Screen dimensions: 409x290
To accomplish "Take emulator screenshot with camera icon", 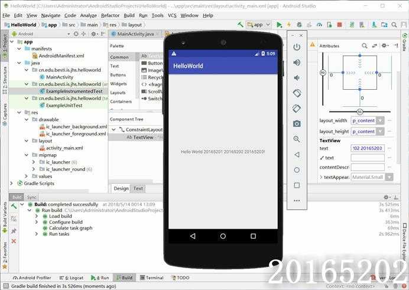I will (x=297, y=124).
